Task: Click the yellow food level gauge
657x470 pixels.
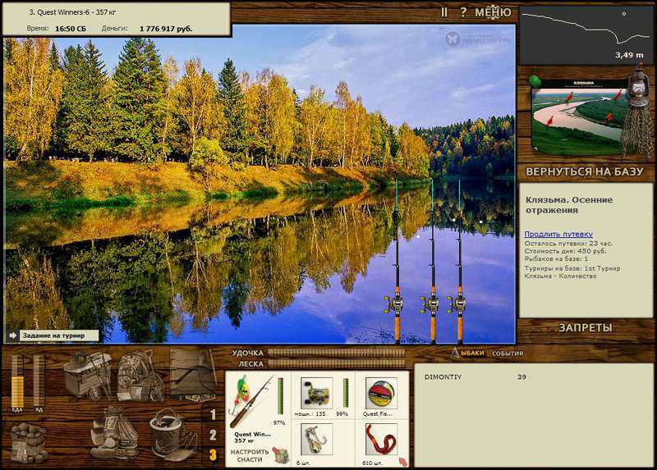Action: tap(17, 381)
